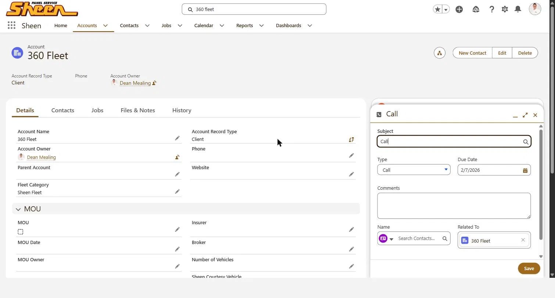This screenshot has height=298, width=555.
Task: Maximize the Call composer panel
Action: click(525, 115)
